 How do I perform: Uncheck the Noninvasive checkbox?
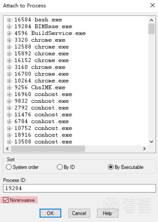[x=6, y=200]
